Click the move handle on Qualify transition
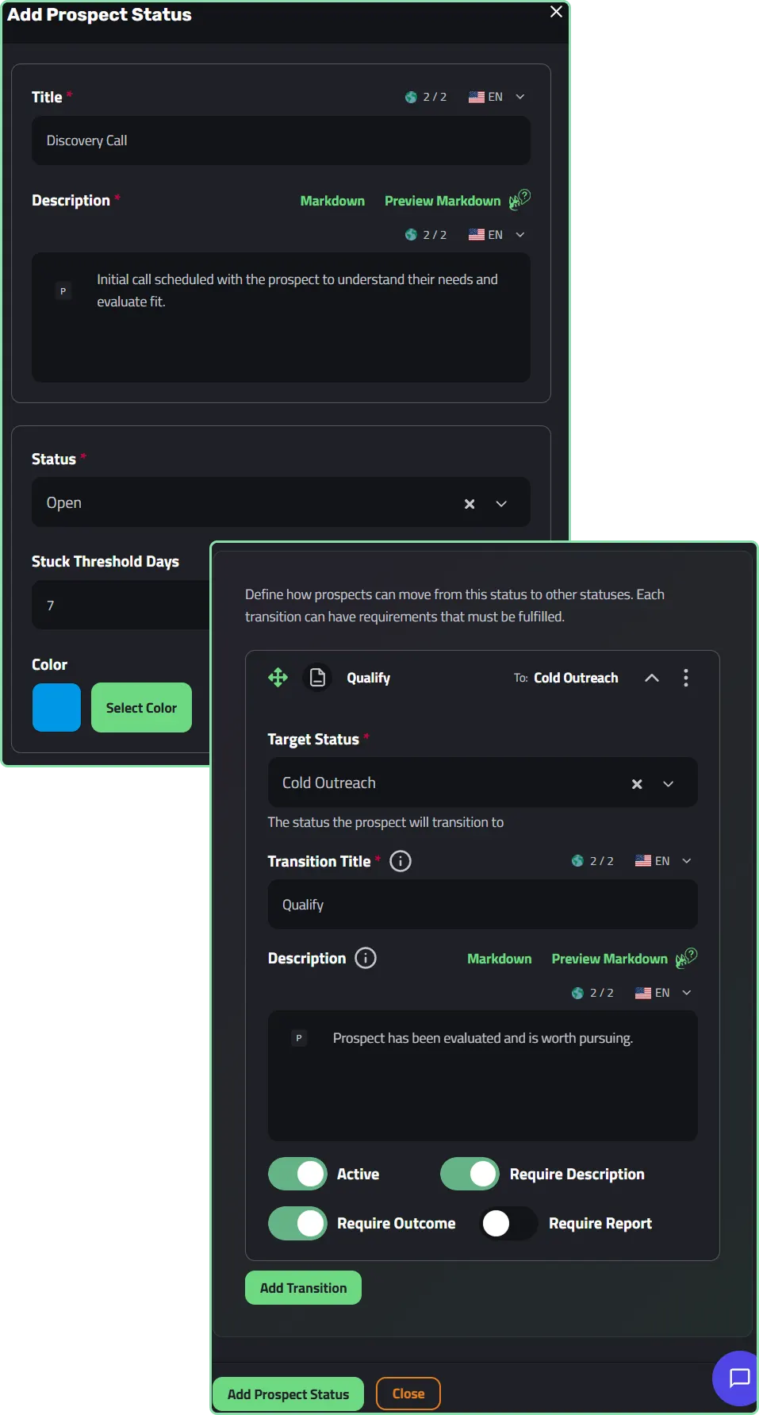This screenshot has width=759, height=1415. (278, 677)
